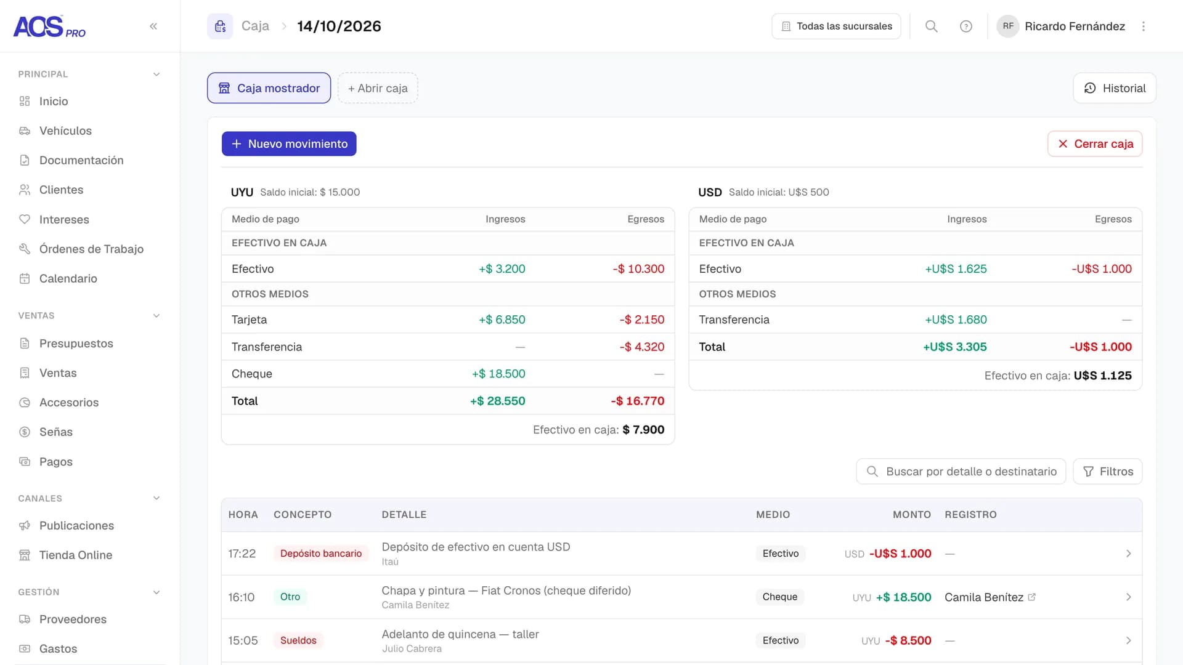Select the Caja mostrador tab
This screenshot has height=665, width=1183.
point(269,88)
